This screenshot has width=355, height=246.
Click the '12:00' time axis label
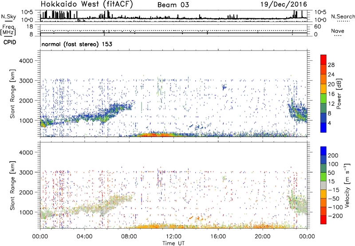174,237
